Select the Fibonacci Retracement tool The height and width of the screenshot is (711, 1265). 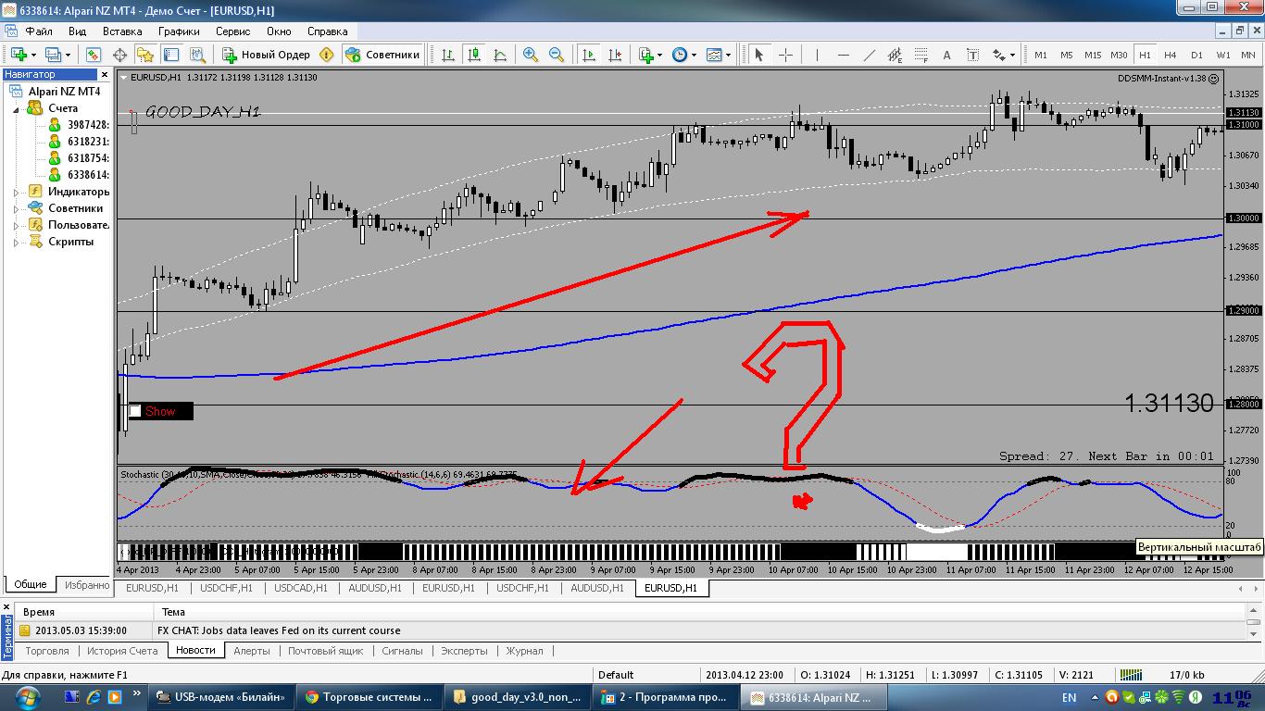[921, 55]
